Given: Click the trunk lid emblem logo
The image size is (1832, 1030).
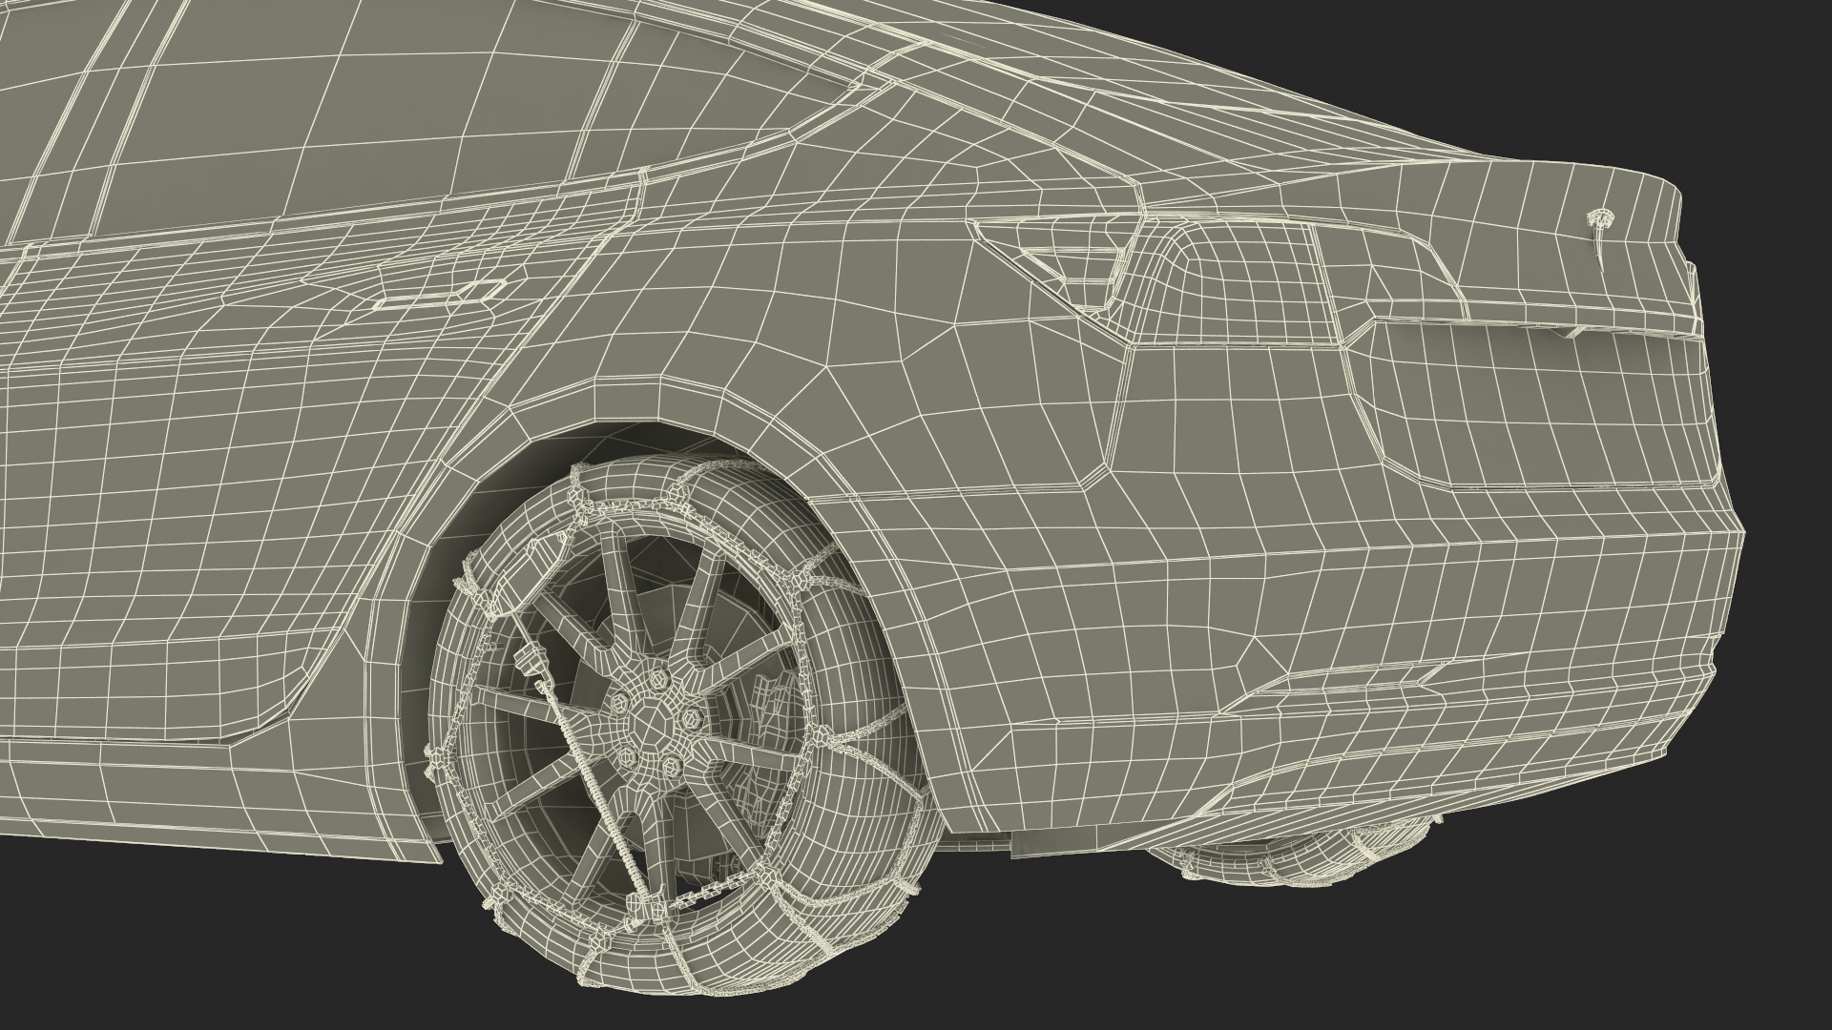Looking at the screenshot, I should [1600, 220].
